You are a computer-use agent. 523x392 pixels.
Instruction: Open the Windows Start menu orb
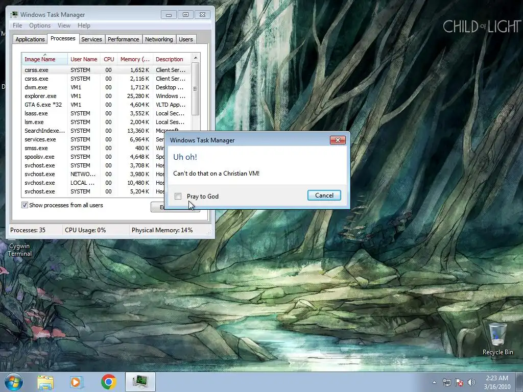tap(14, 382)
